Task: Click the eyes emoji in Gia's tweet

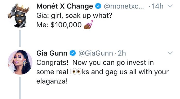Action: tap(77, 72)
